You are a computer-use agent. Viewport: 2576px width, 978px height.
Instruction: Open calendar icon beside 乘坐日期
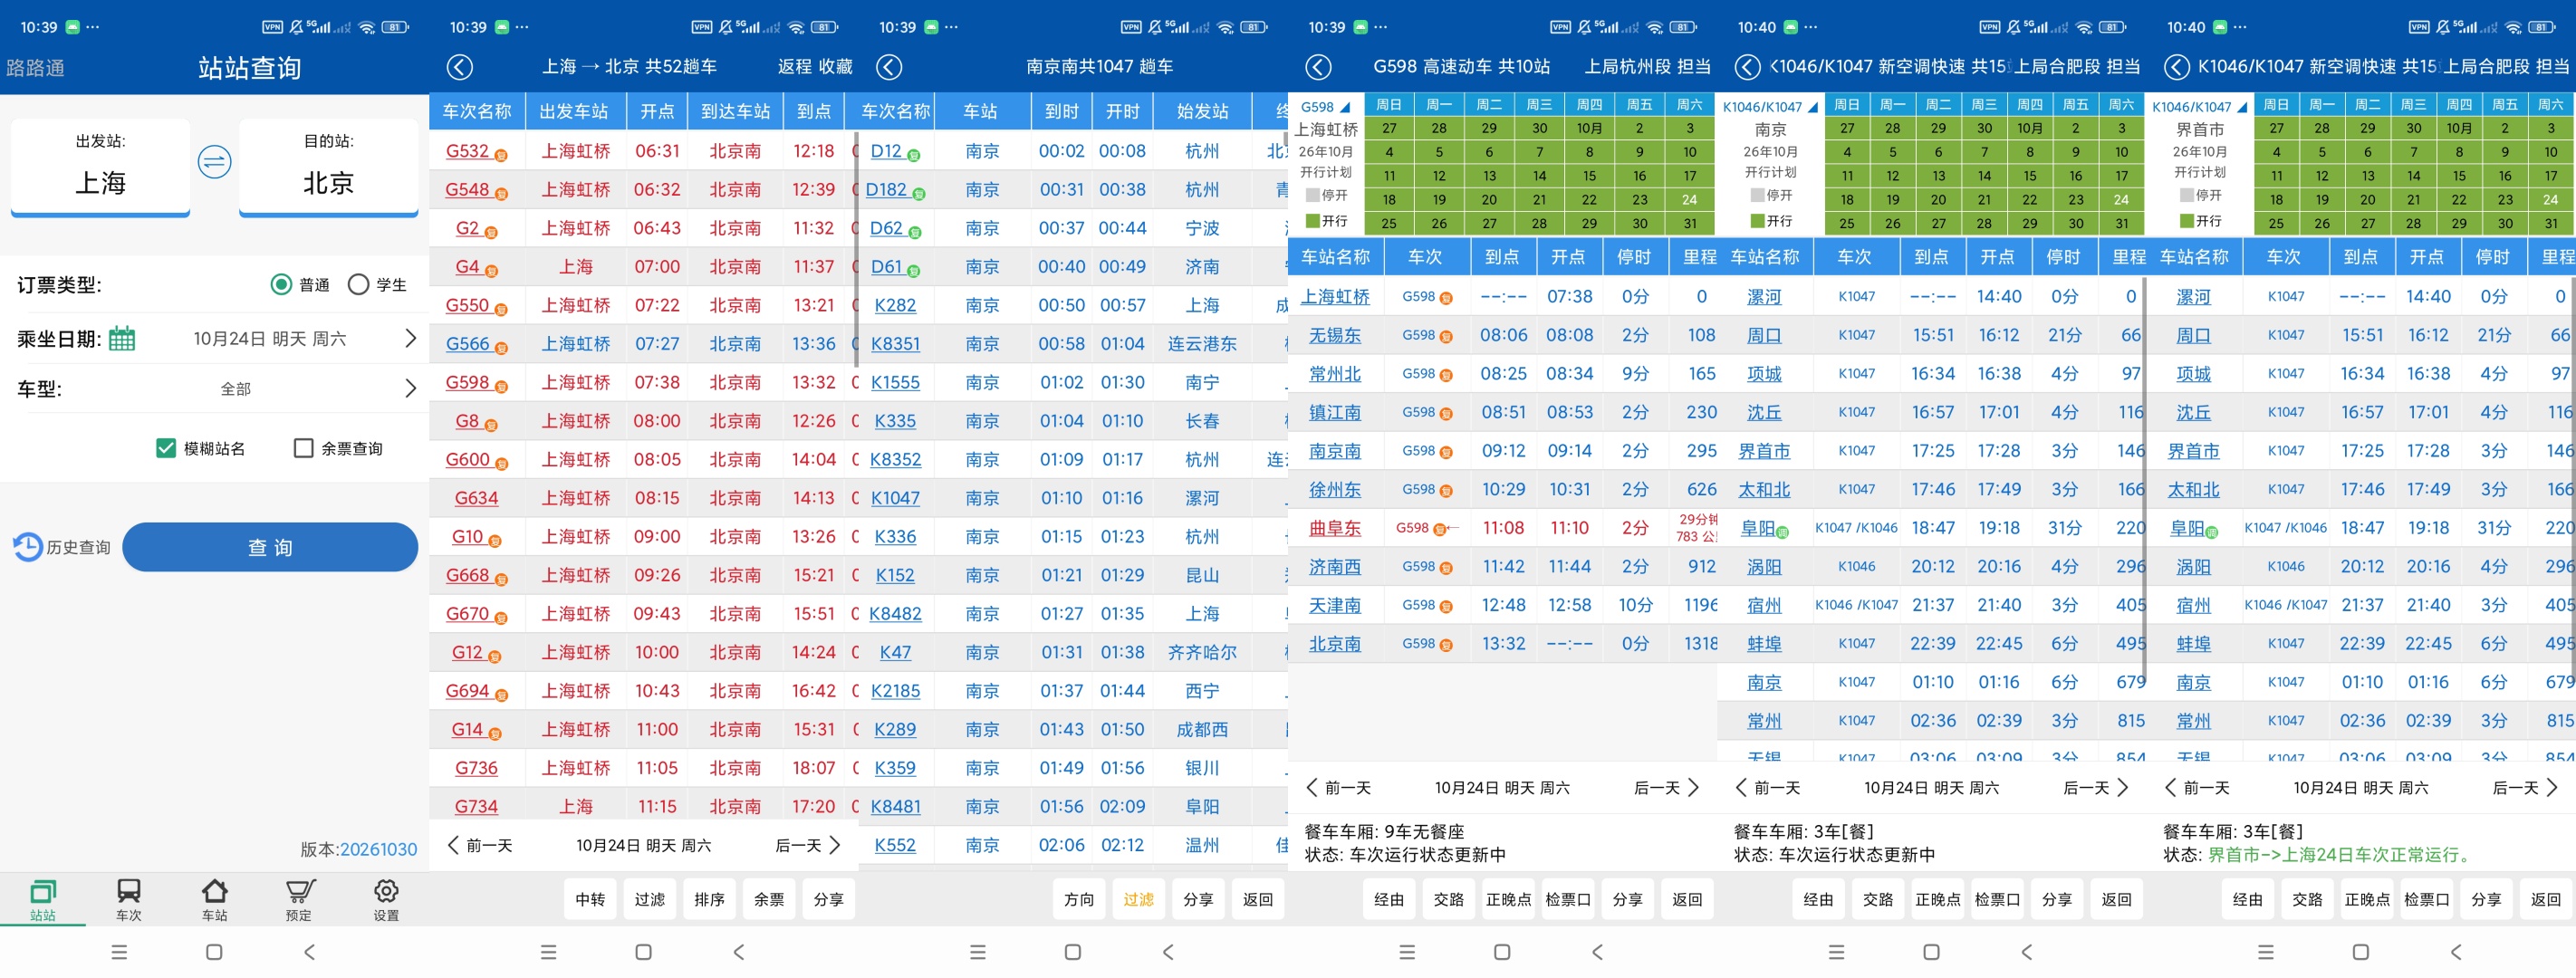click(122, 339)
